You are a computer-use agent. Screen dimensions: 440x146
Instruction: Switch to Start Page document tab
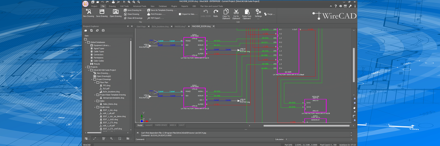(x=141, y=26)
